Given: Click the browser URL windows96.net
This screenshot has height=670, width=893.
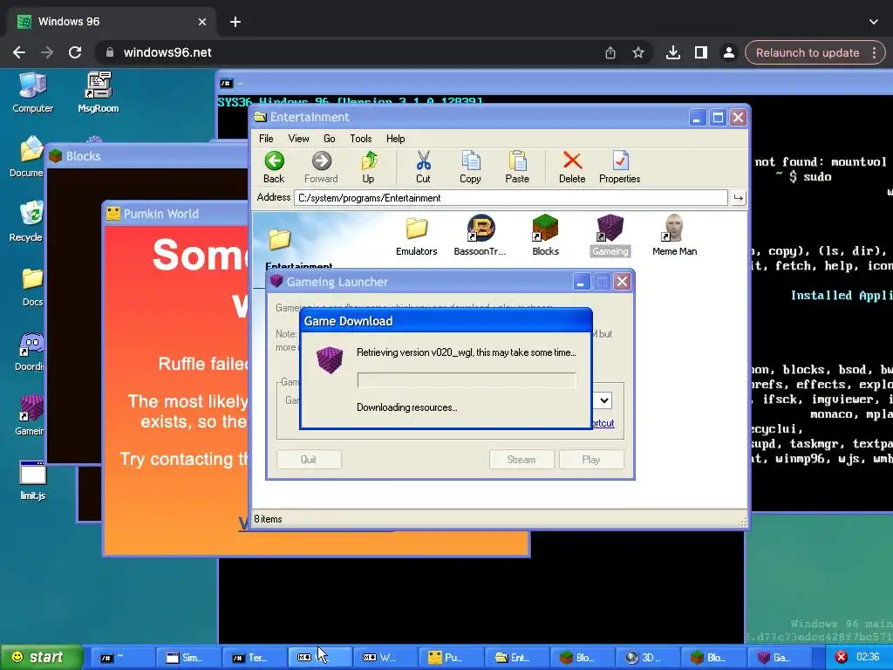Looking at the screenshot, I should pyautogui.click(x=167, y=52).
